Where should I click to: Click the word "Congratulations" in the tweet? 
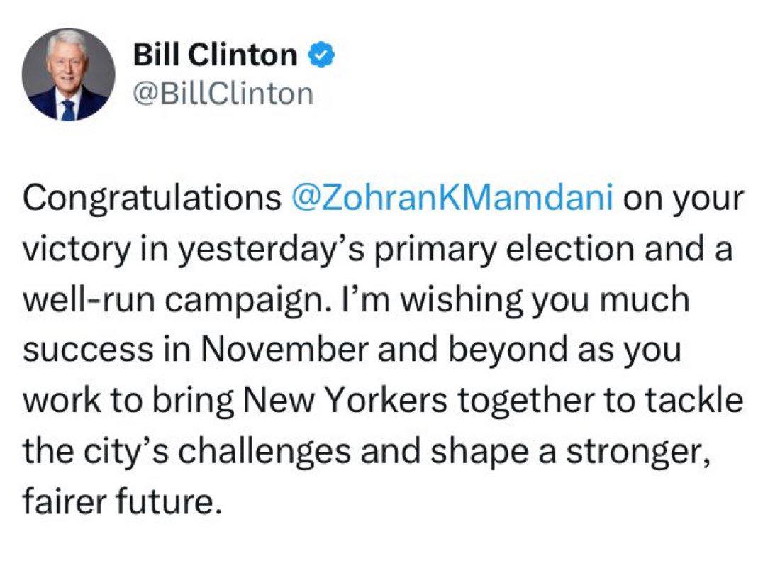pyautogui.click(x=152, y=199)
